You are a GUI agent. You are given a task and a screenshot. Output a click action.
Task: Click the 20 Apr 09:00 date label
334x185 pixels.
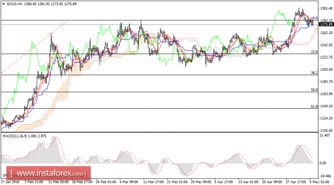click(x=272, y=182)
